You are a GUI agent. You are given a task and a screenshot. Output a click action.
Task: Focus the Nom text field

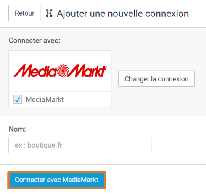pos(80,145)
